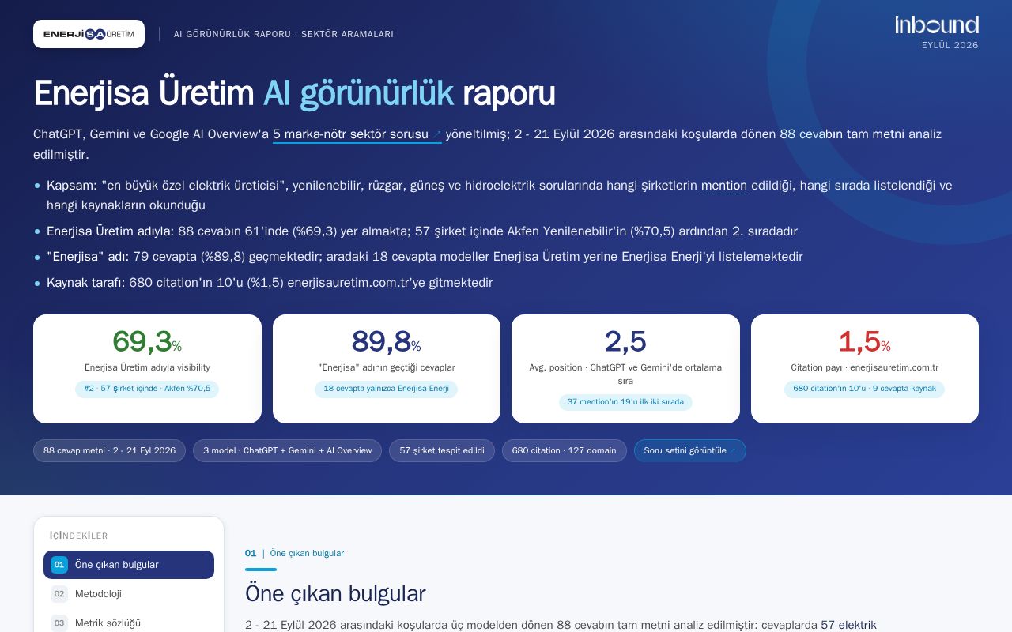Open the "Soru setini görüntüle" button
The height and width of the screenshot is (632, 1012).
pos(689,450)
